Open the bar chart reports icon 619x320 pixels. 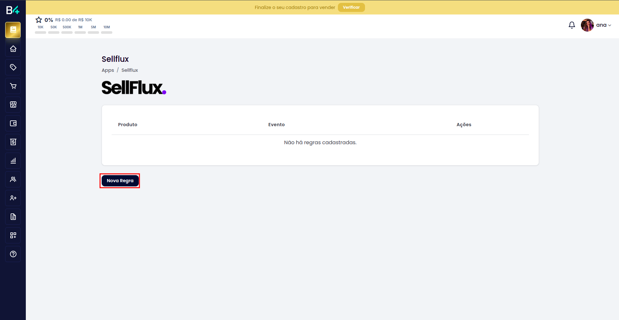13,161
